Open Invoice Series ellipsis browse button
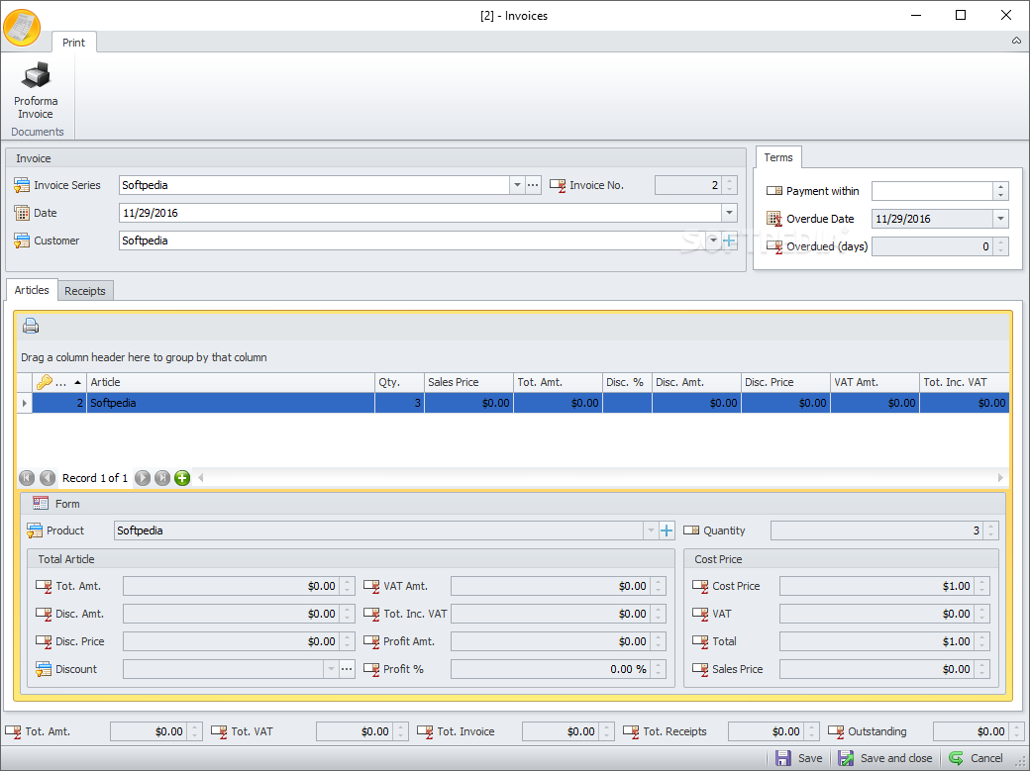Viewport: 1030px width, 771px height. click(x=533, y=185)
